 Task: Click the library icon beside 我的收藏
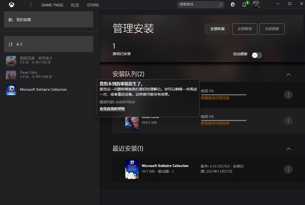tap(11, 20)
